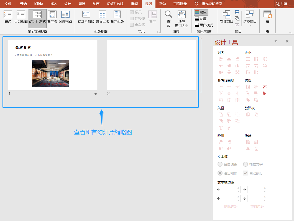
Task: Click 删除边距 link
Action: pyautogui.click(x=231, y=206)
